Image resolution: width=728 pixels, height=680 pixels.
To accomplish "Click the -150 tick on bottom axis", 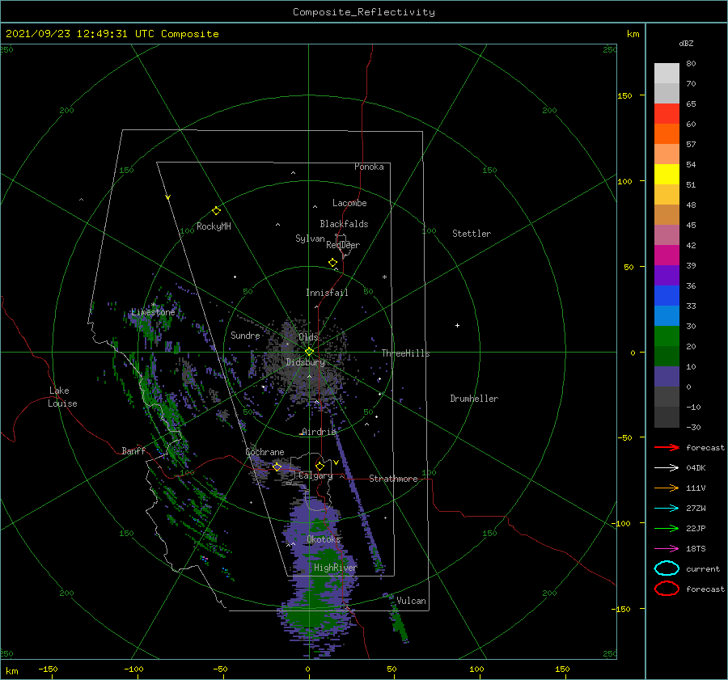I will click(48, 669).
